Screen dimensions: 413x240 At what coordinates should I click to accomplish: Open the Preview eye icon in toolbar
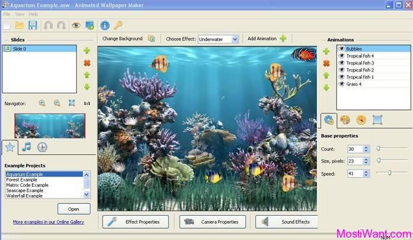[x=76, y=25]
